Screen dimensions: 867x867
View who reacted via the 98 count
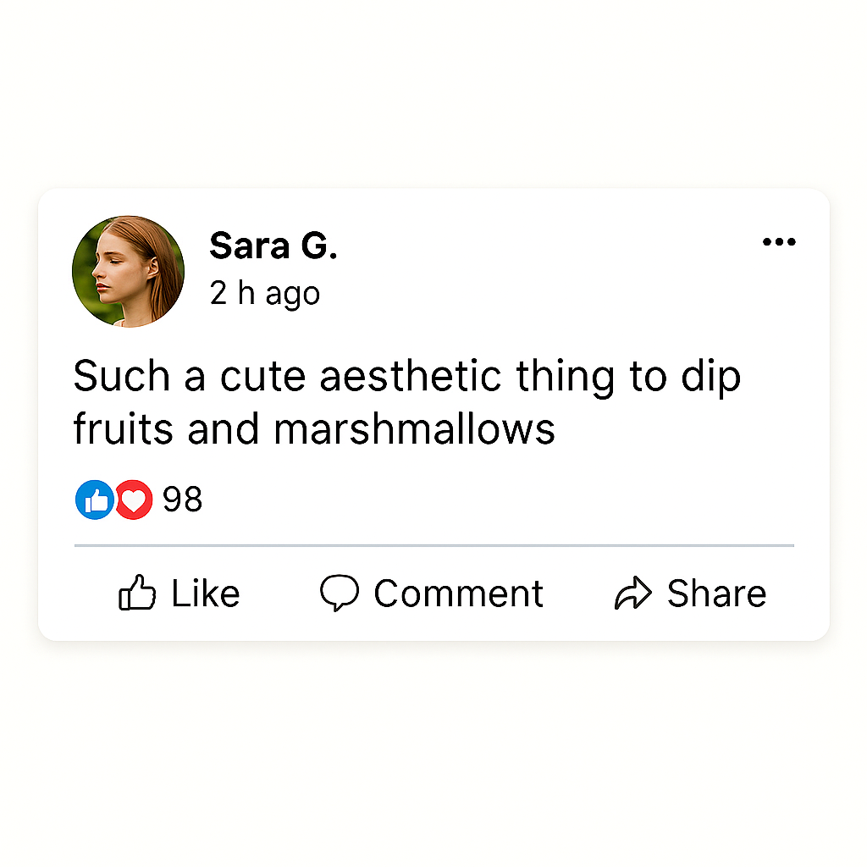click(x=183, y=500)
